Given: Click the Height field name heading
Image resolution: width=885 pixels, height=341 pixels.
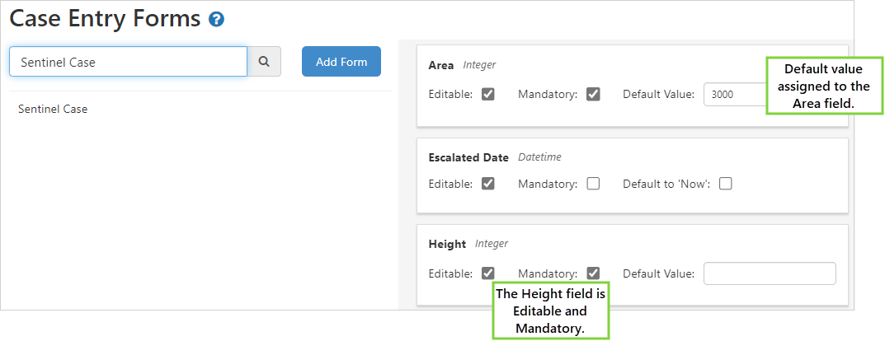Looking at the screenshot, I should pos(447,244).
